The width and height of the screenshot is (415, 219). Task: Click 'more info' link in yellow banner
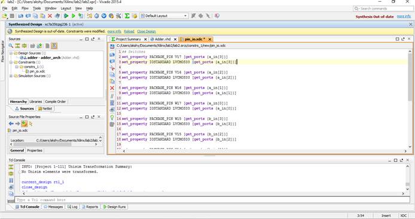click(114, 31)
